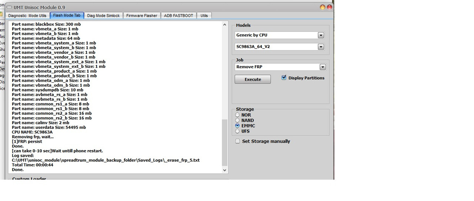
Task: Click log line 'Part name: avbmeta_rs_a Size: 1 mb'
Action: point(50,94)
